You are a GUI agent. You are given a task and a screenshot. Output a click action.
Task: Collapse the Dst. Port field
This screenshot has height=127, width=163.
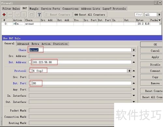[x=134, y=83]
